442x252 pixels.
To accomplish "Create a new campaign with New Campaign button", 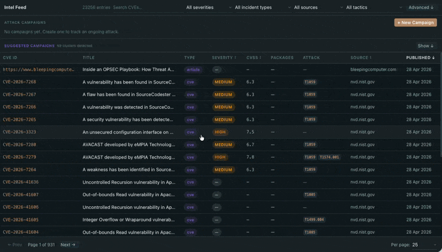I will click(415, 23).
